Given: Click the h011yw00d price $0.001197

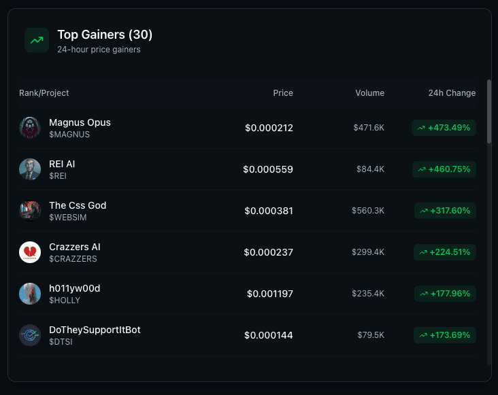Looking at the screenshot, I should (270, 294).
